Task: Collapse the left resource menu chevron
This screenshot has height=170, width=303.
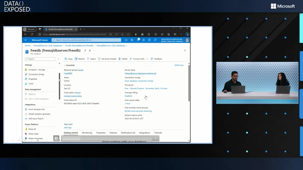Action: tap(58, 59)
